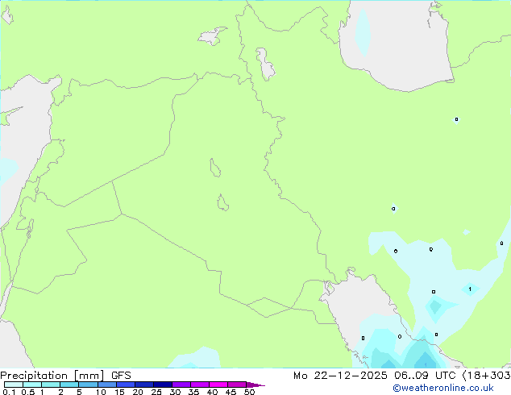Image resolution: width=511 pixels, height=395 pixels.
Task: Select the 45–50 mm legend swatch
Action: [x=237, y=385]
